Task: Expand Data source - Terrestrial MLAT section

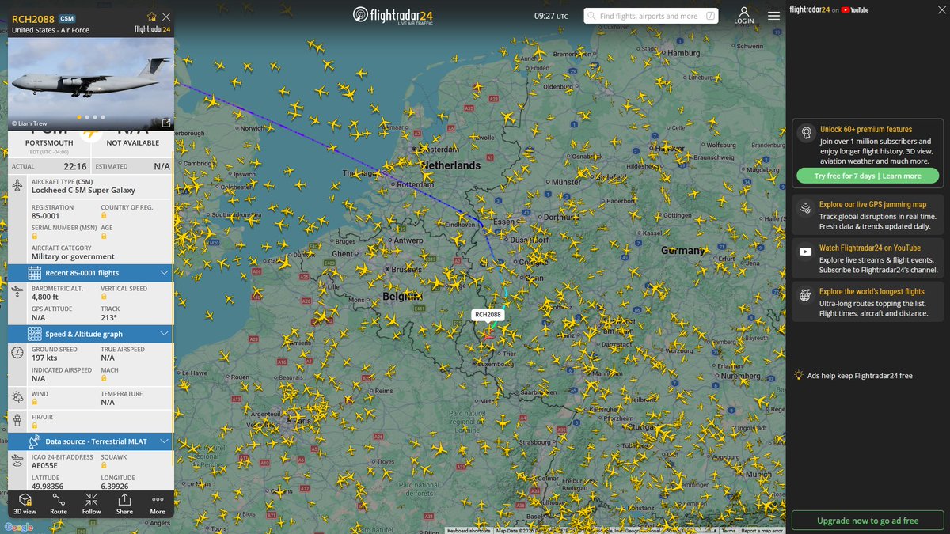Action: (90, 441)
